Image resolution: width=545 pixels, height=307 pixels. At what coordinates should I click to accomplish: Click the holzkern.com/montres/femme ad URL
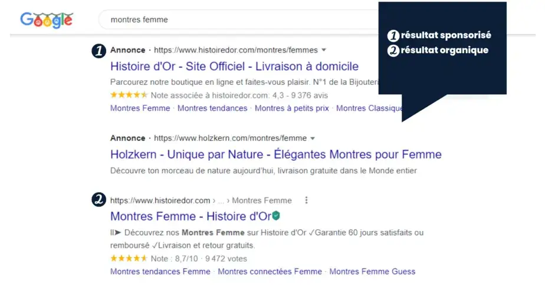tap(230, 138)
